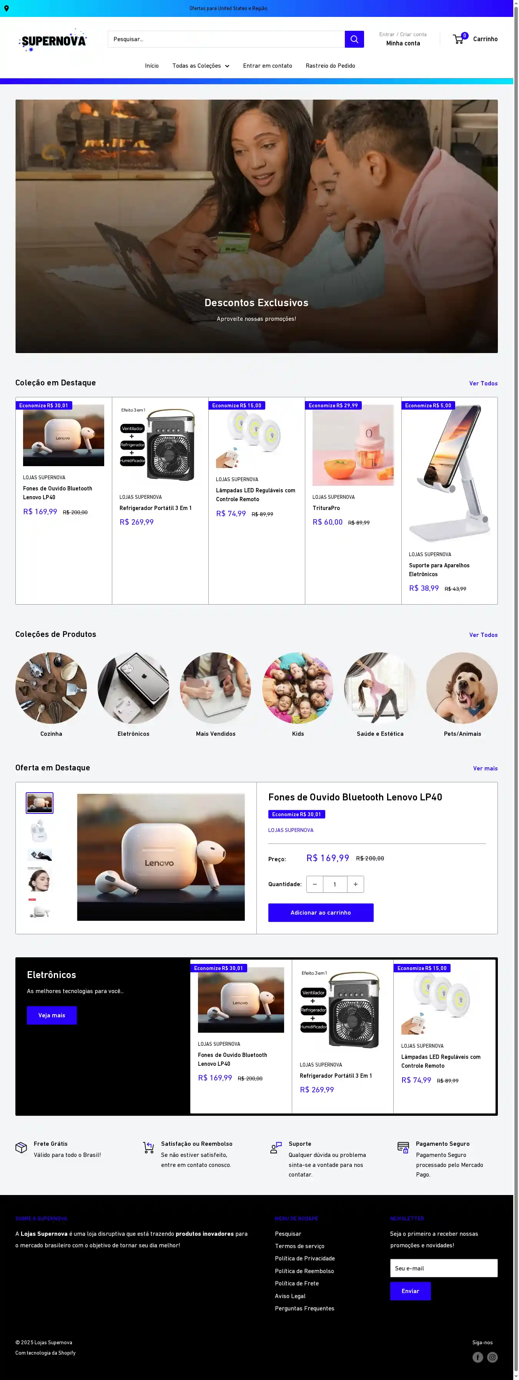Decrease quantity with the minus button
The width and height of the screenshot is (519, 1380).
click(x=315, y=884)
